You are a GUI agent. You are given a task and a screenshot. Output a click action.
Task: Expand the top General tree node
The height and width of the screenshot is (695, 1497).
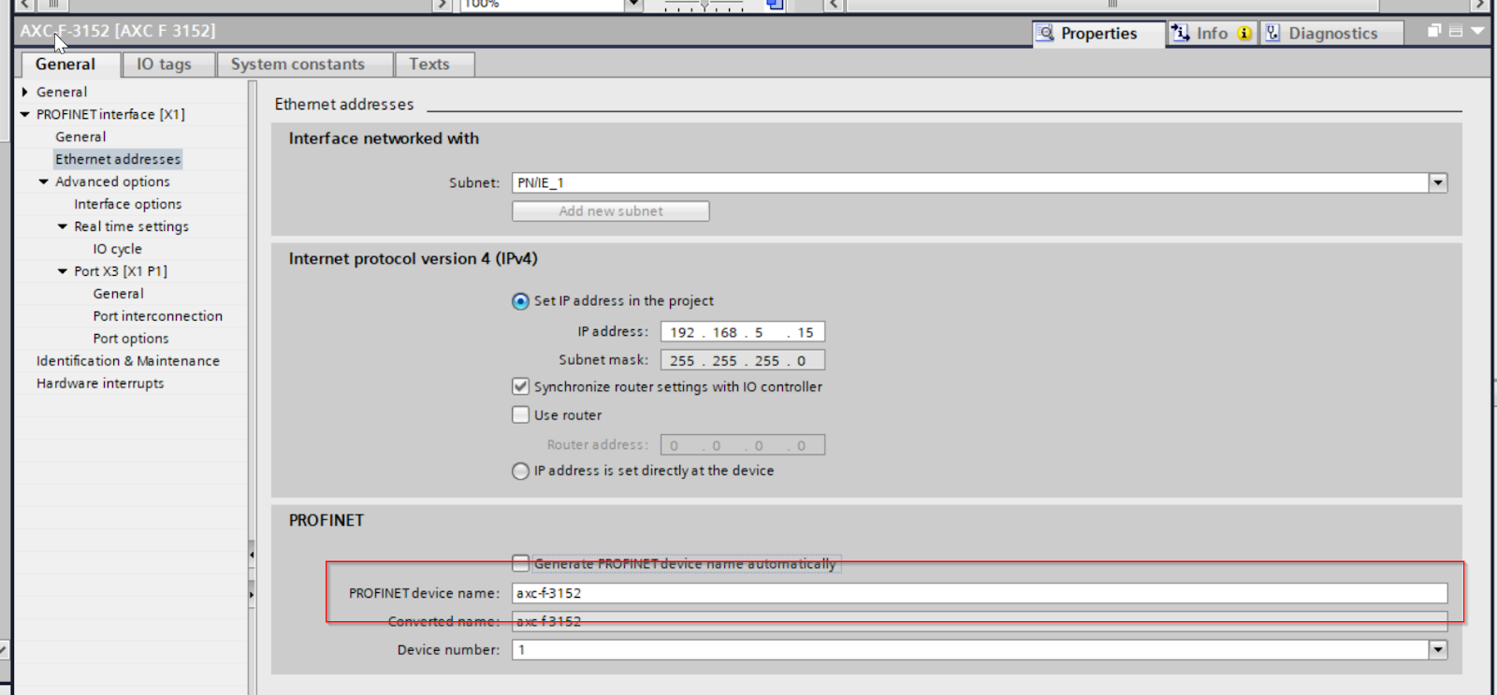click(25, 92)
